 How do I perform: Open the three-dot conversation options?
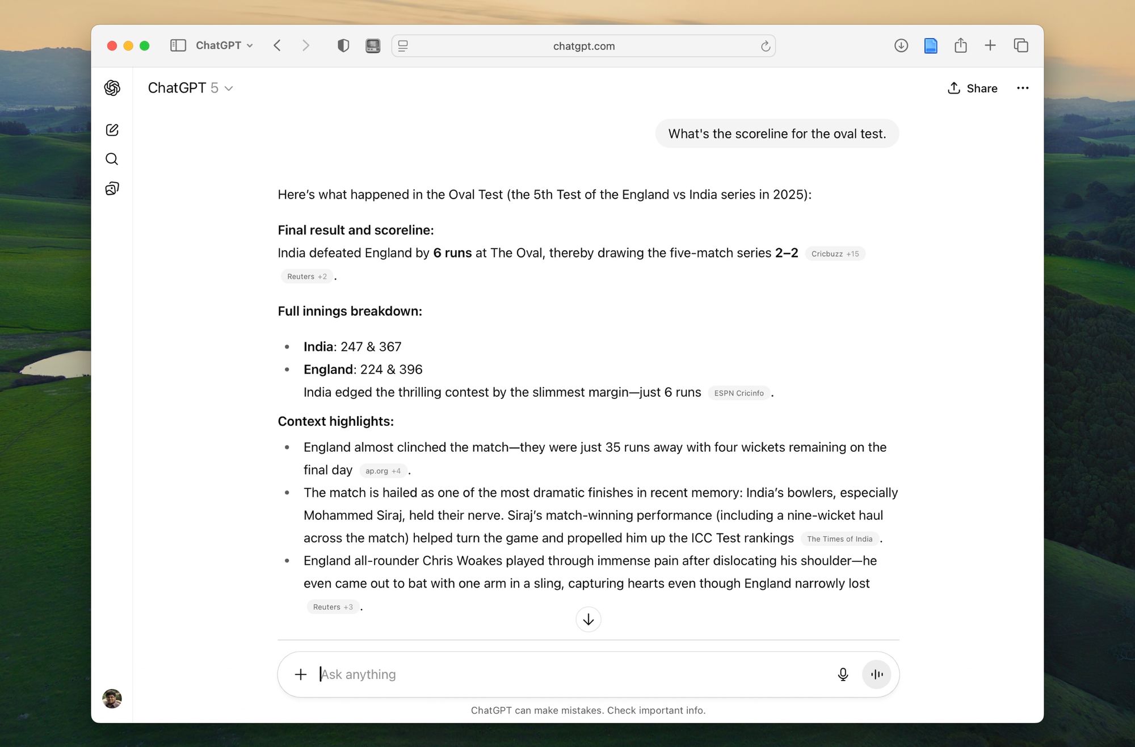click(1023, 88)
